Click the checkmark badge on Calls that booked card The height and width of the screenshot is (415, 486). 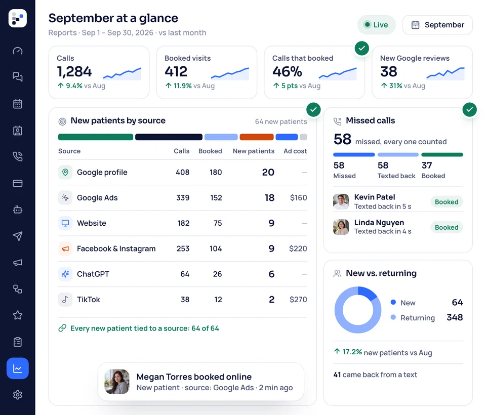pos(361,49)
